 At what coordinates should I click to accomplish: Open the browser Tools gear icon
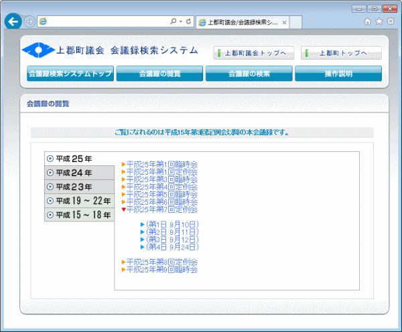[391, 21]
